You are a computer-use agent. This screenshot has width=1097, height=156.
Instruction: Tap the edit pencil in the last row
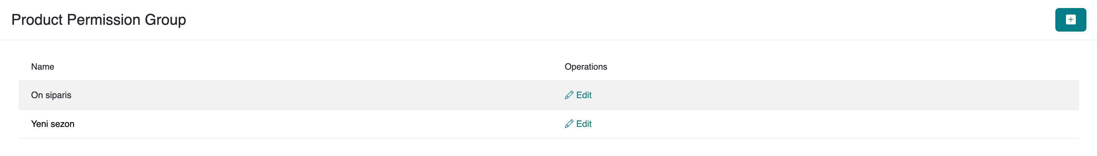pyautogui.click(x=568, y=124)
